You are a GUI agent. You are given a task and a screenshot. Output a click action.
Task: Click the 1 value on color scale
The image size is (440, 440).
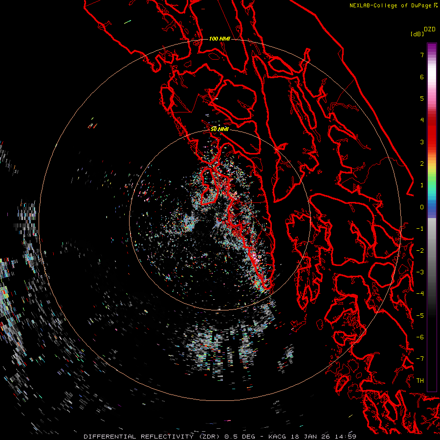(422, 185)
